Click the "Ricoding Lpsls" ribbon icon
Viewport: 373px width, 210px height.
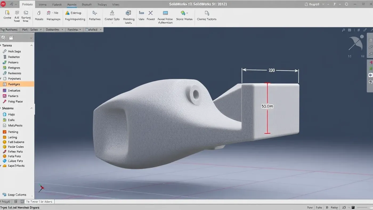(x=128, y=13)
